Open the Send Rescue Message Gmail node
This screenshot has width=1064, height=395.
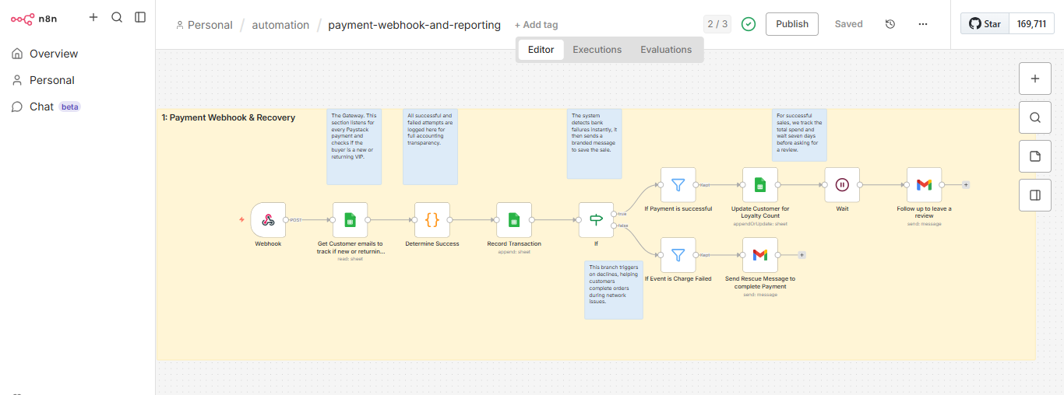pos(759,255)
